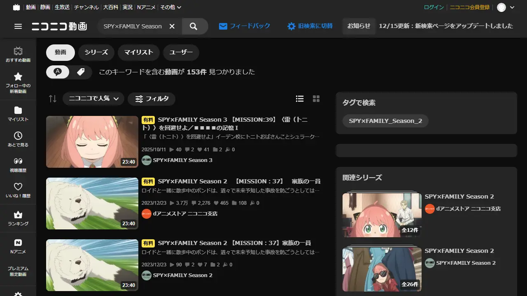Select the Nアニメ sidebar icon
527x296 pixels.
pyautogui.click(x=18, y=243)
